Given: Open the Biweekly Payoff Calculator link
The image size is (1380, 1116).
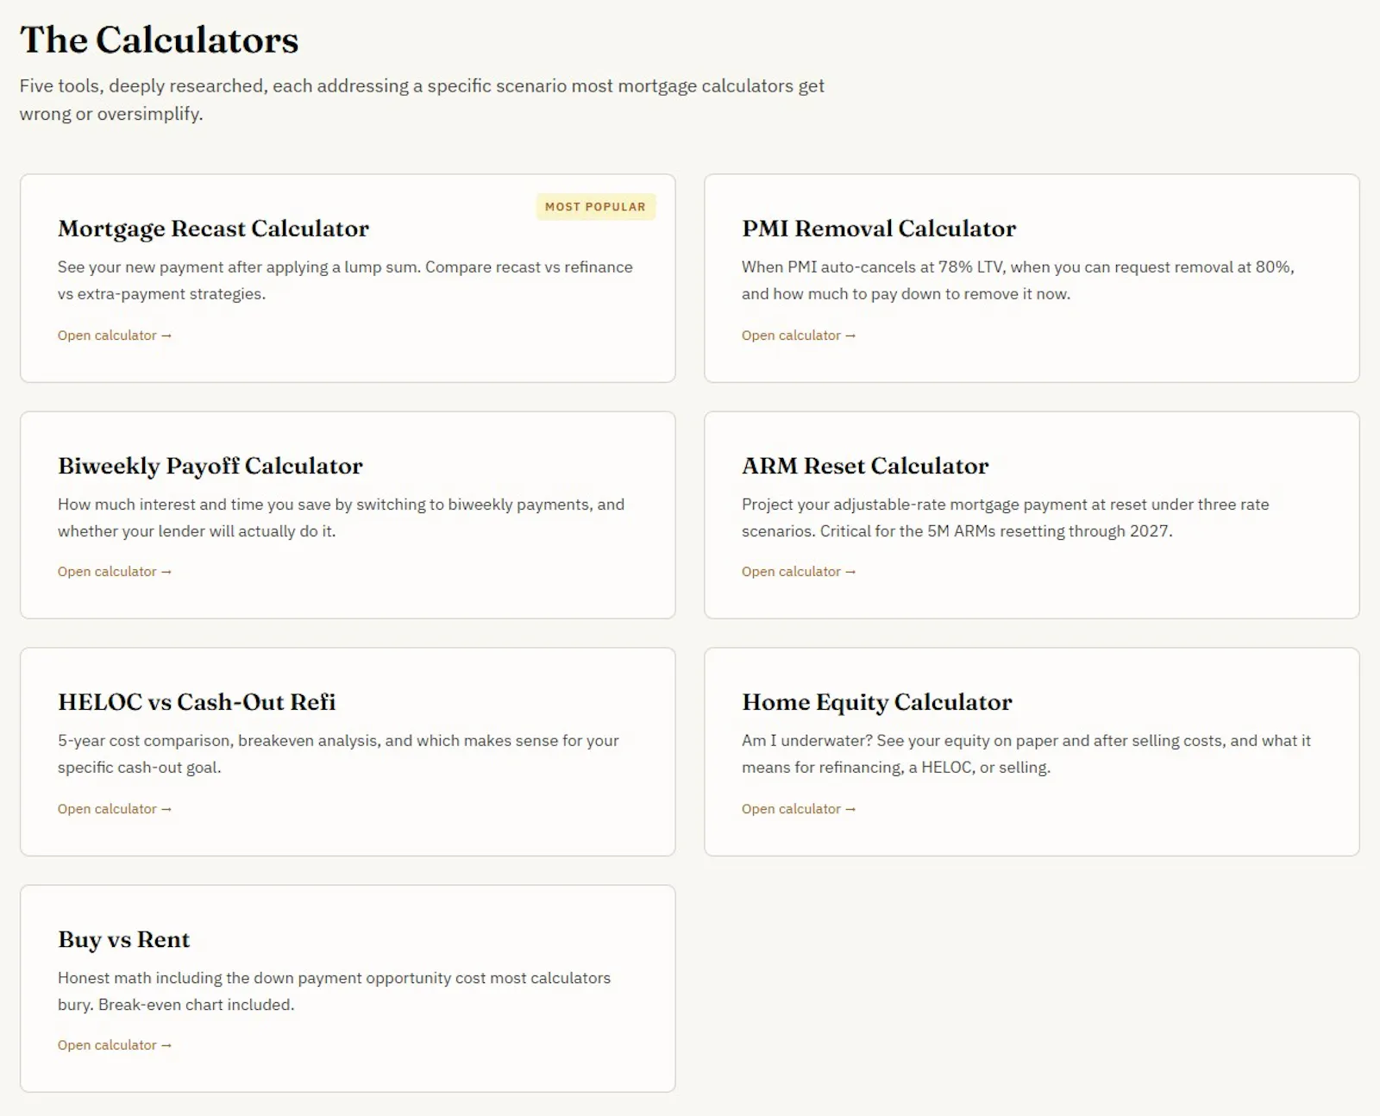Looking at the screenshot, I should (x=115, y=572).
